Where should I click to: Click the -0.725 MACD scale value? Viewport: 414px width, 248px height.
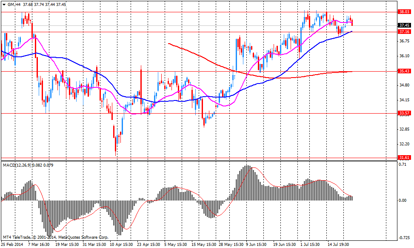point(404,237)
